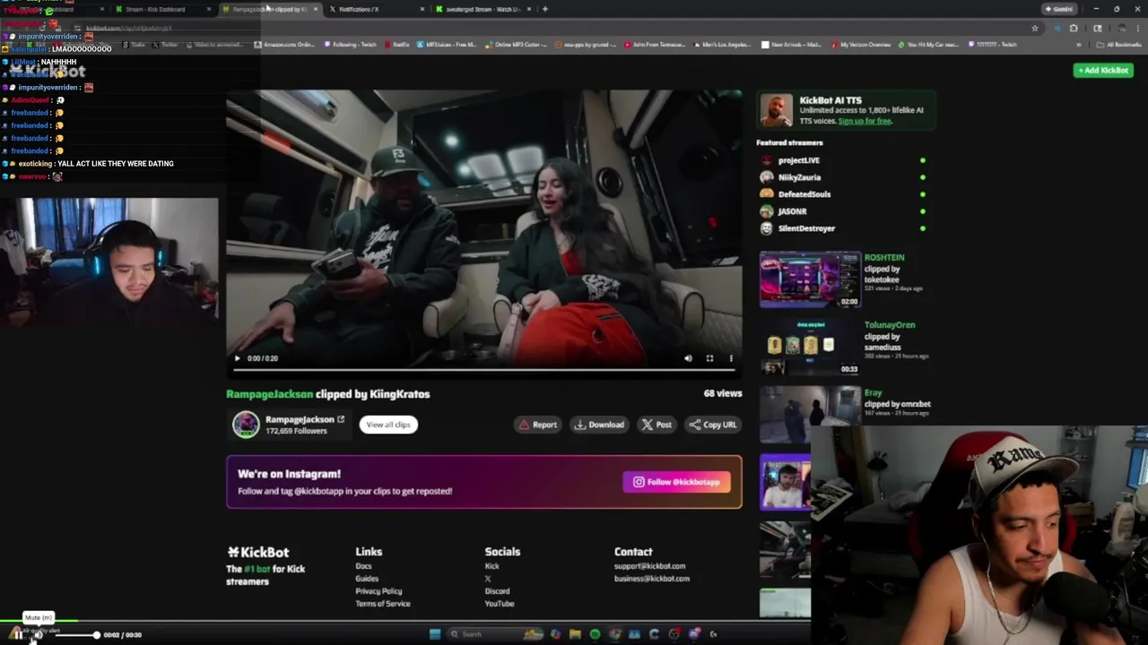Open the ROSHTEIN clip thumbnail
Screen dimensions: 1148x645
click(x=810, y=279)
